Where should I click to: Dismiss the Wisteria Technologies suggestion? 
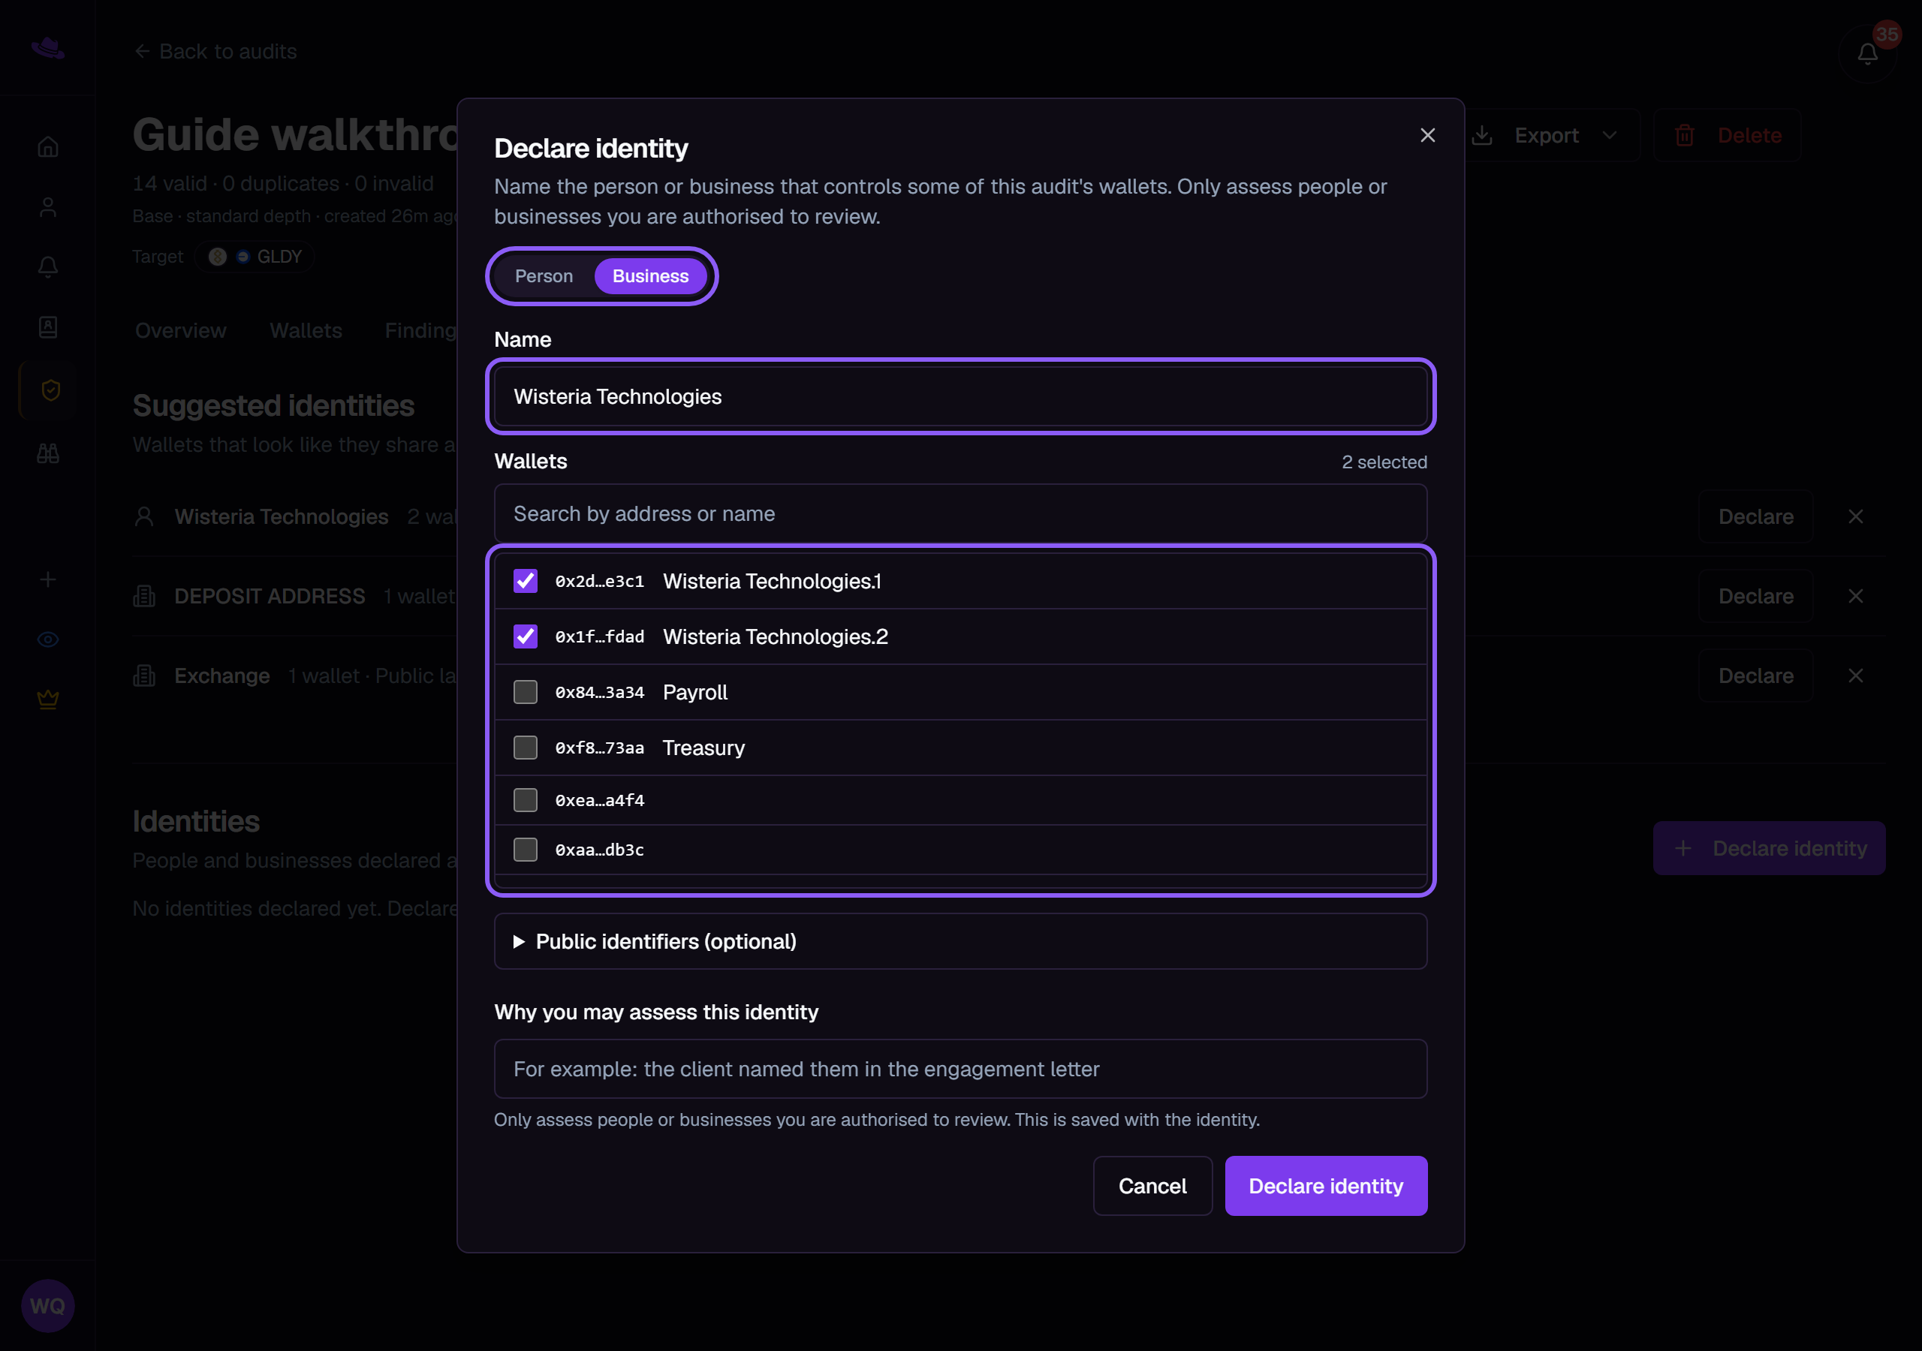coord(1856,516)
